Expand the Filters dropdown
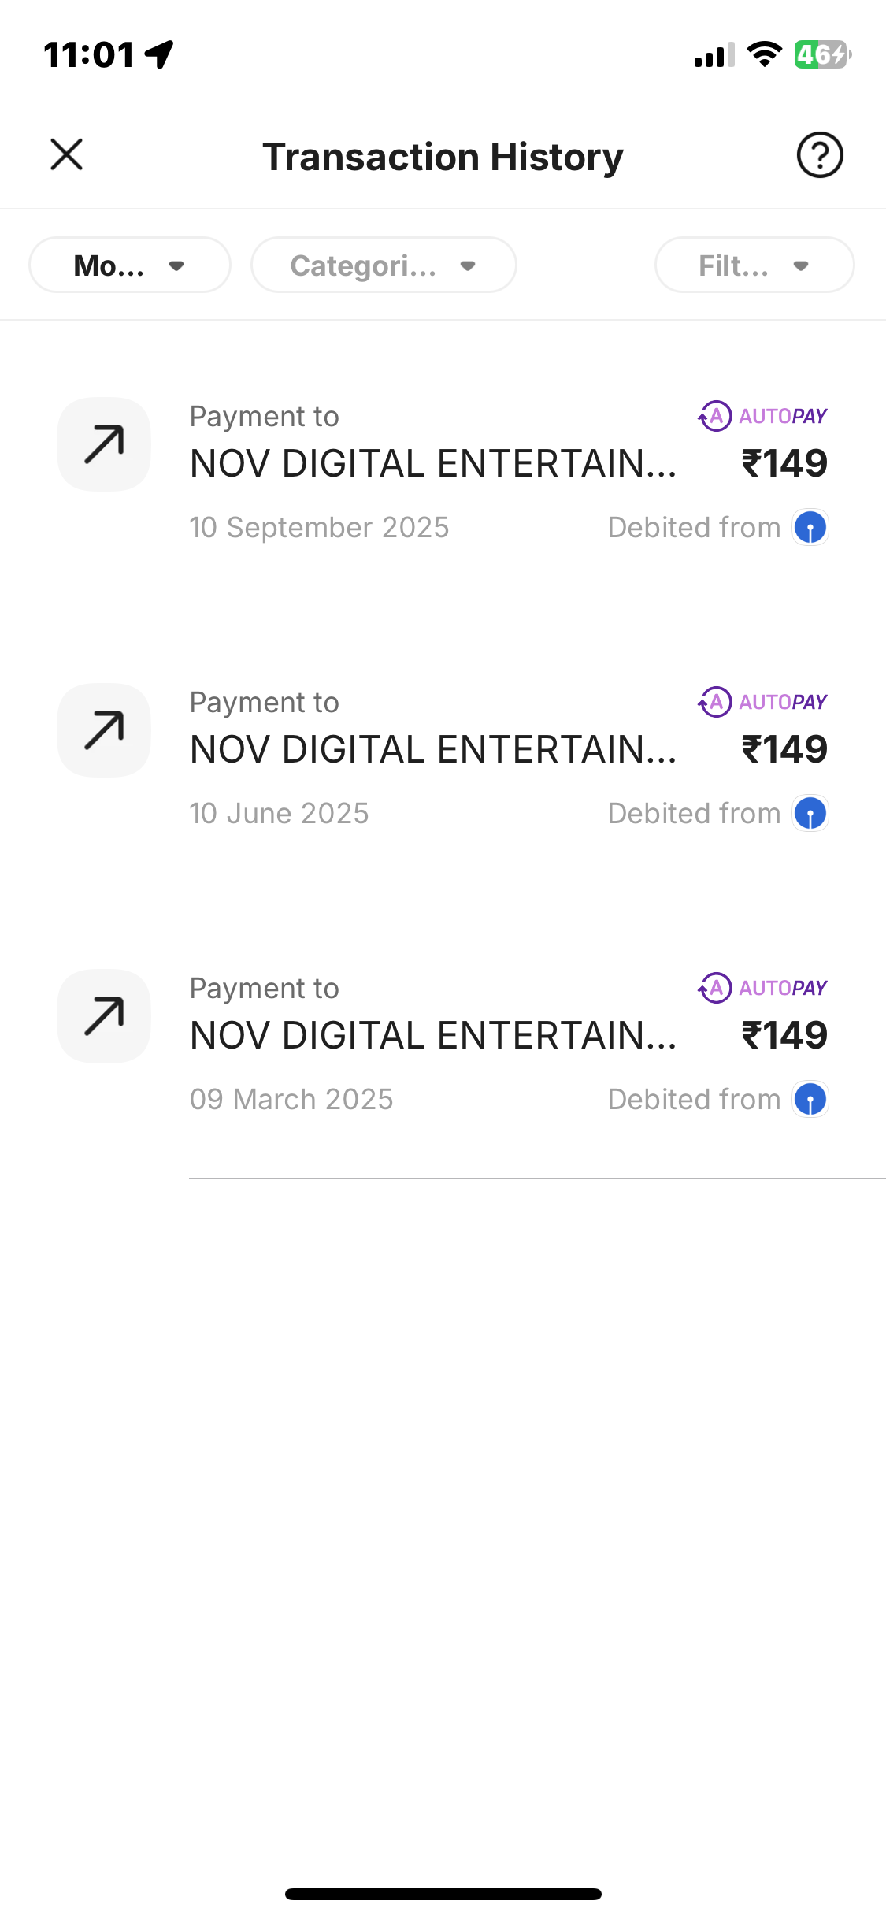The height and width of the screenshot is (1919, 886). click(x=754, y=265)
